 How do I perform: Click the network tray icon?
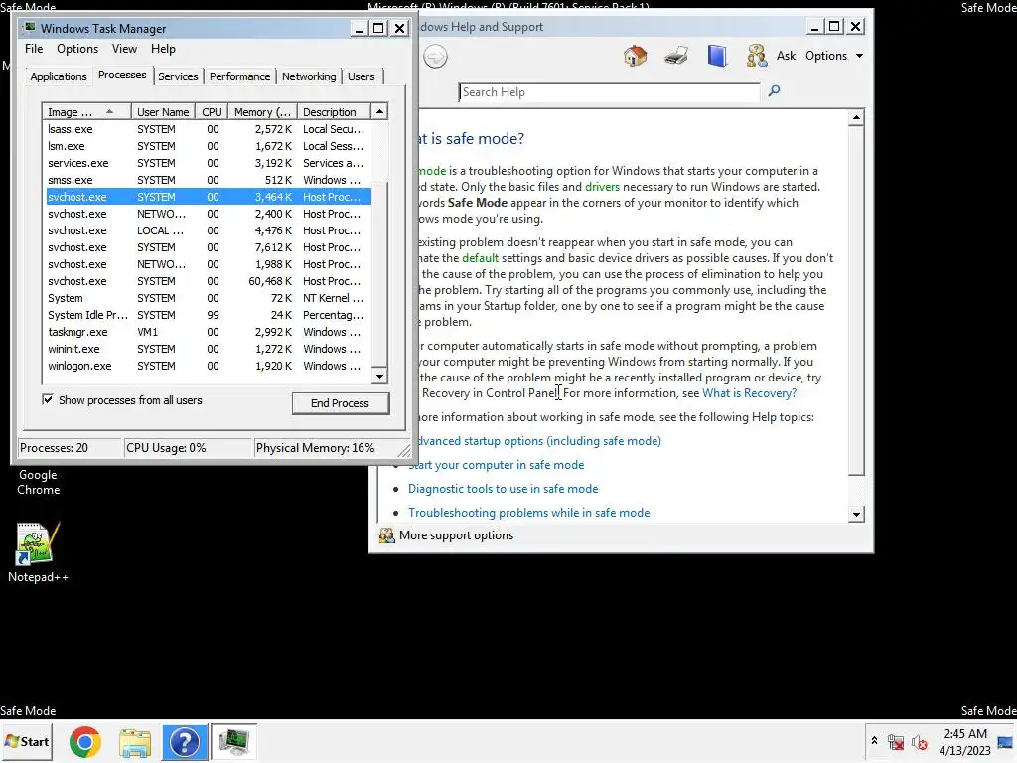tap(896, 742)
